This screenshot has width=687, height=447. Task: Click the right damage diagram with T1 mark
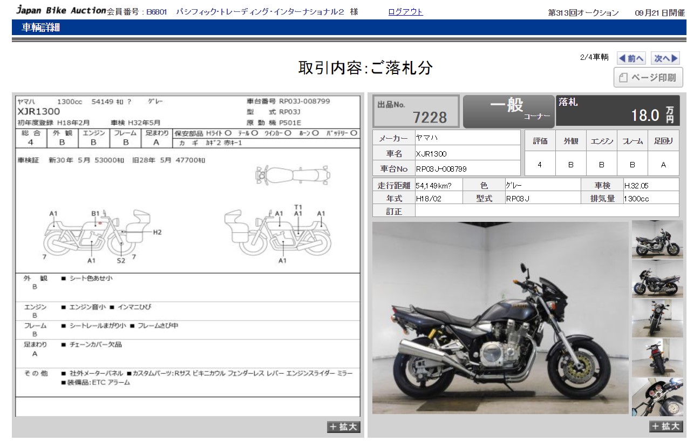[x=275, y=233]
